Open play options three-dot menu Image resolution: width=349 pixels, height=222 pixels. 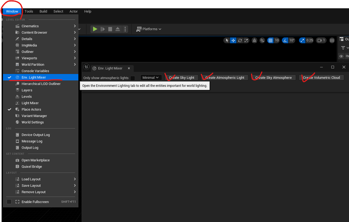pyautogui.click(x=125, y=29)
